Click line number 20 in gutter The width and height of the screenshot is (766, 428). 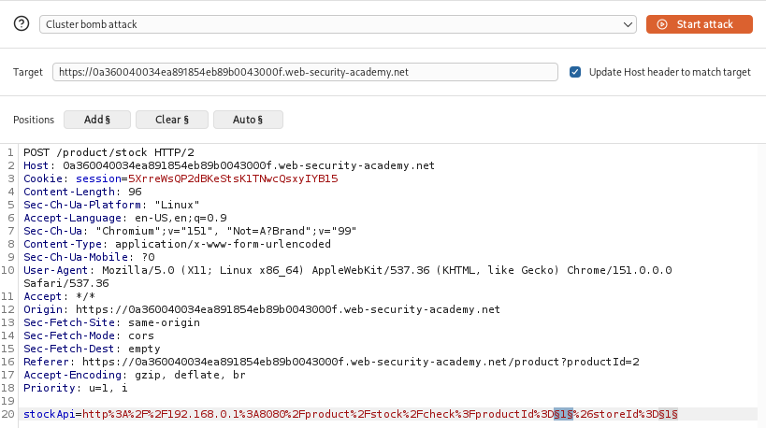(x=7, y=414)
